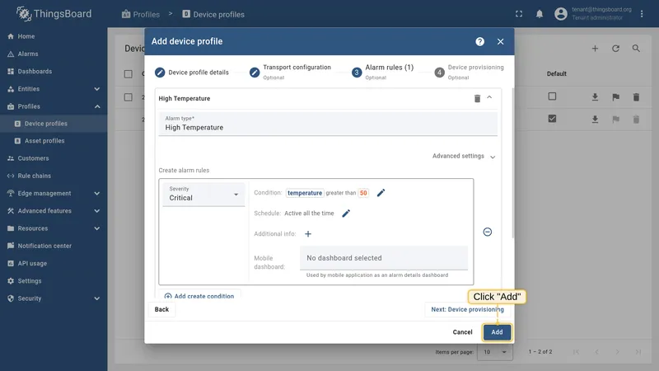Make first row profile default flag icon
The width and height of the screenshot is (659, 371).
pos(615,97)
